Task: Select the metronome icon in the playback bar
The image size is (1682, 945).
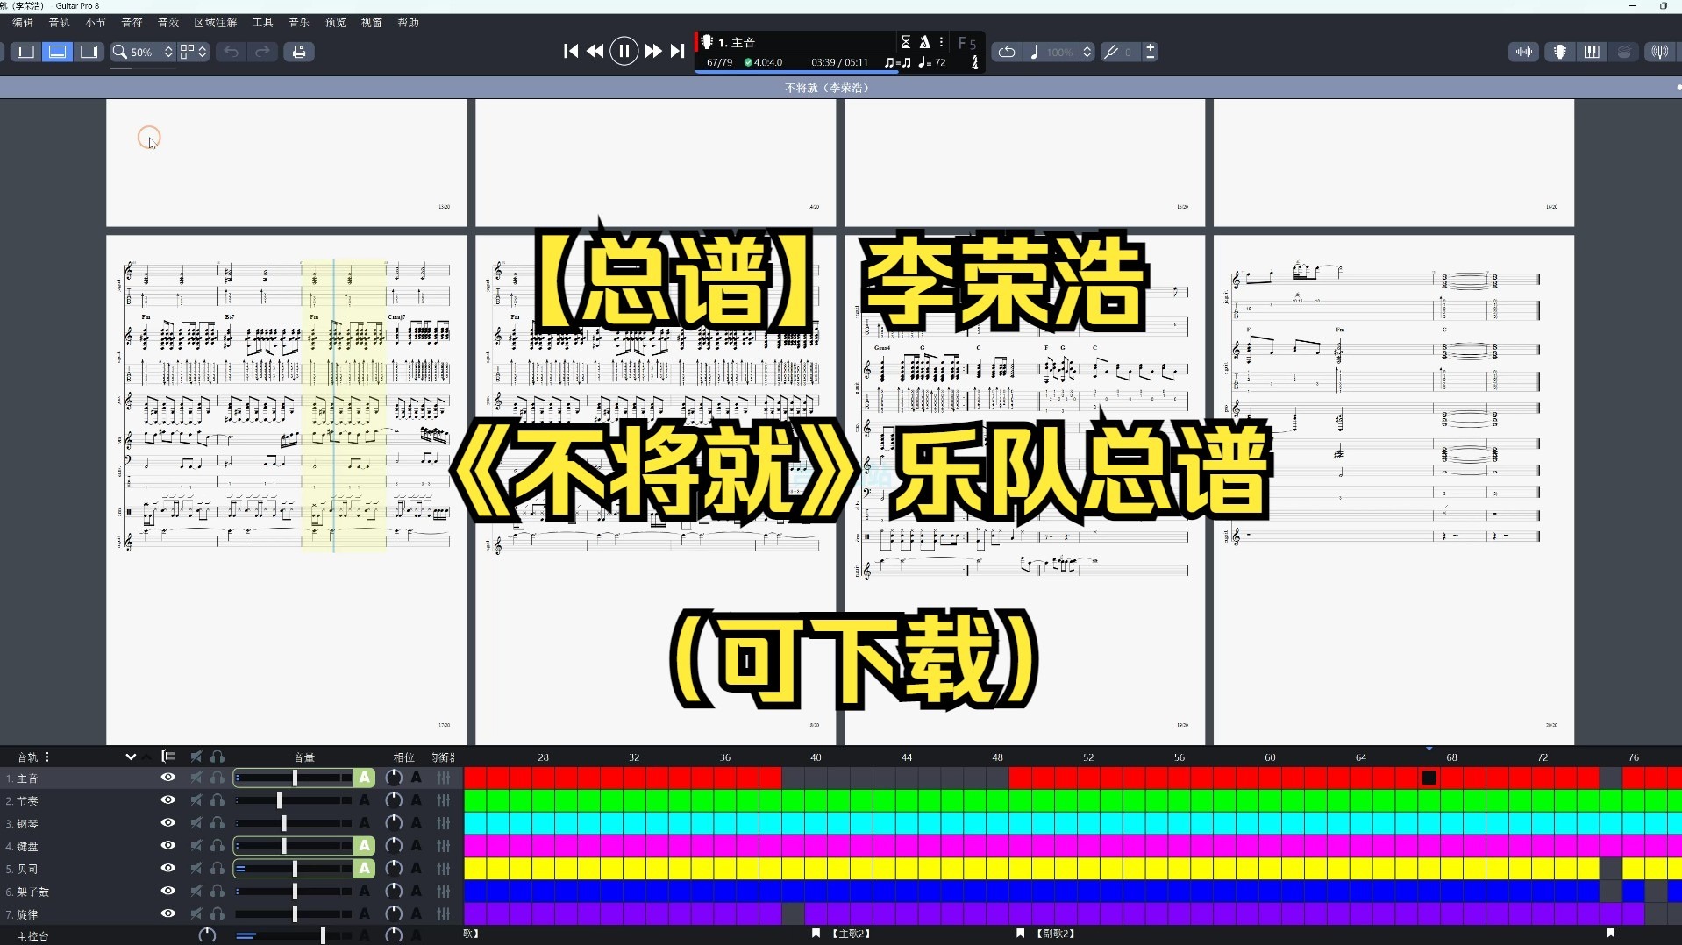Action: coord(926,42)
